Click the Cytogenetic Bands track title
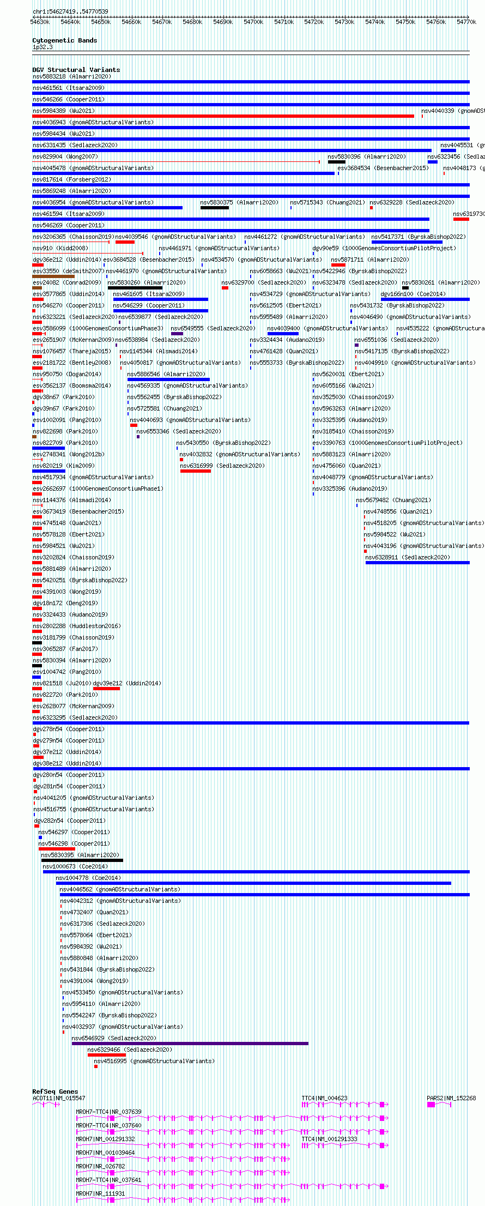 [x=65, y=40]
